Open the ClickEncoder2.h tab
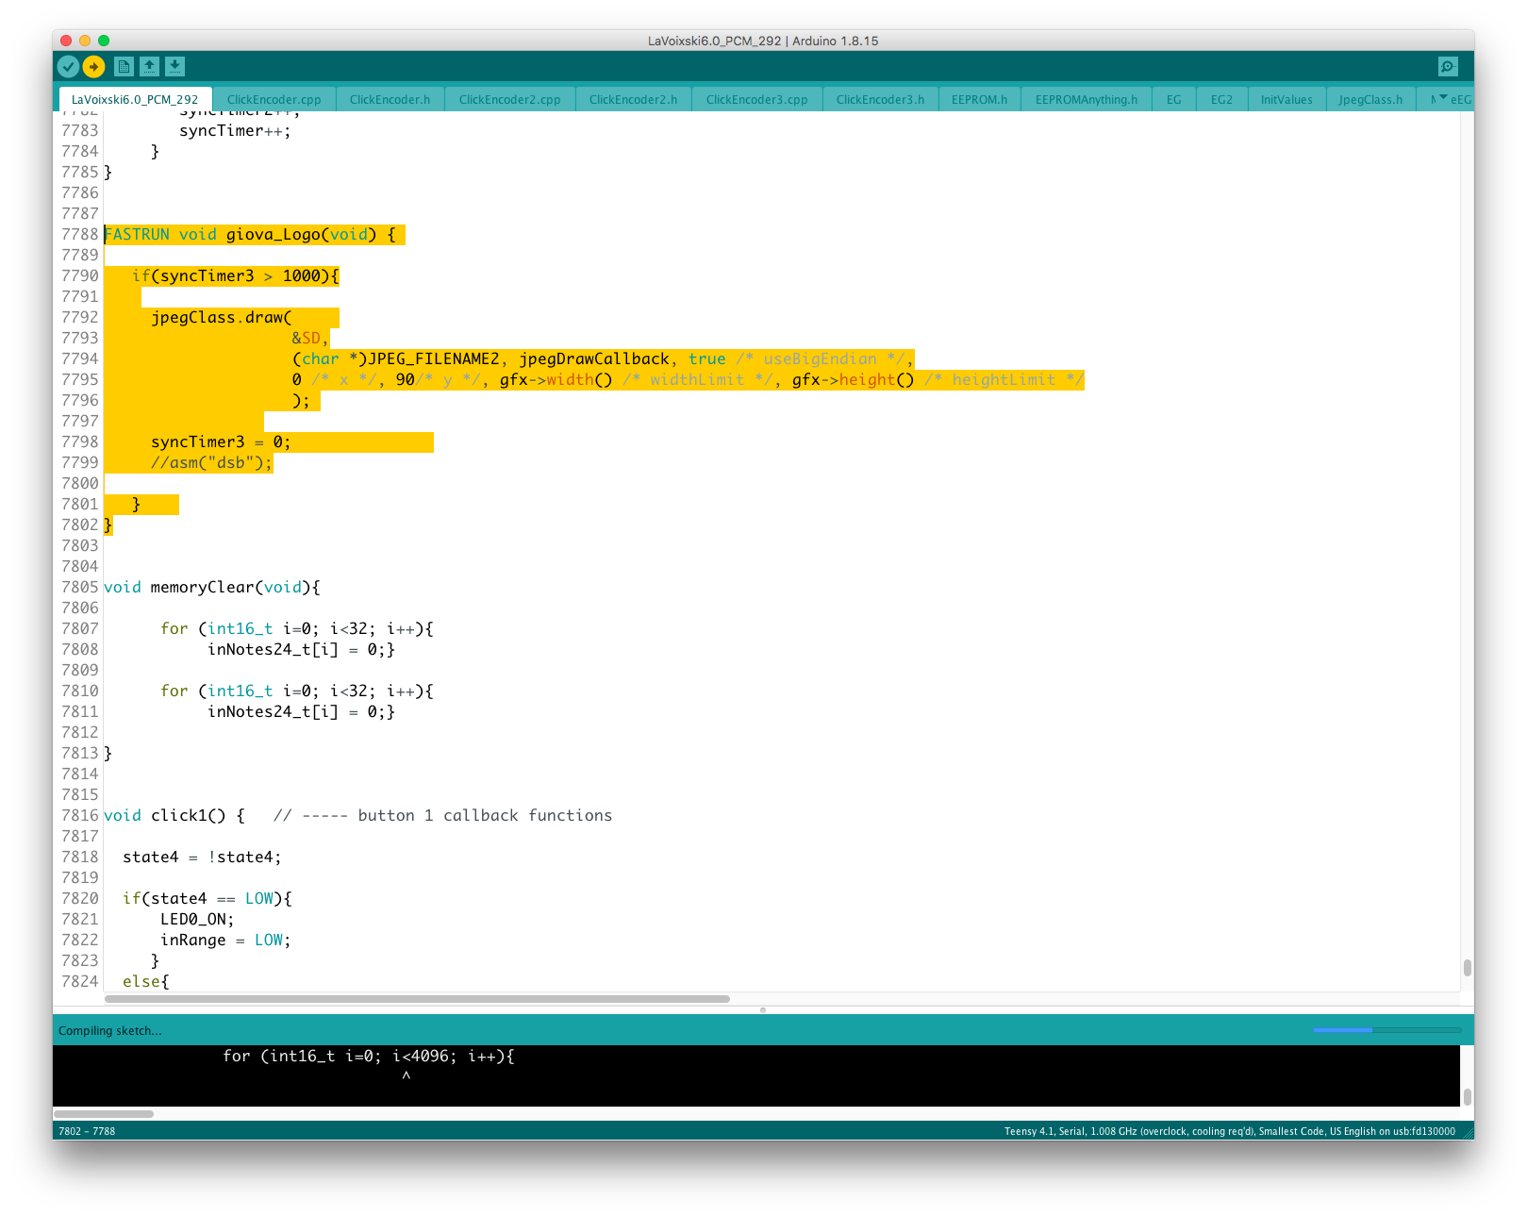1527x1216 pixels. (633, 99)
